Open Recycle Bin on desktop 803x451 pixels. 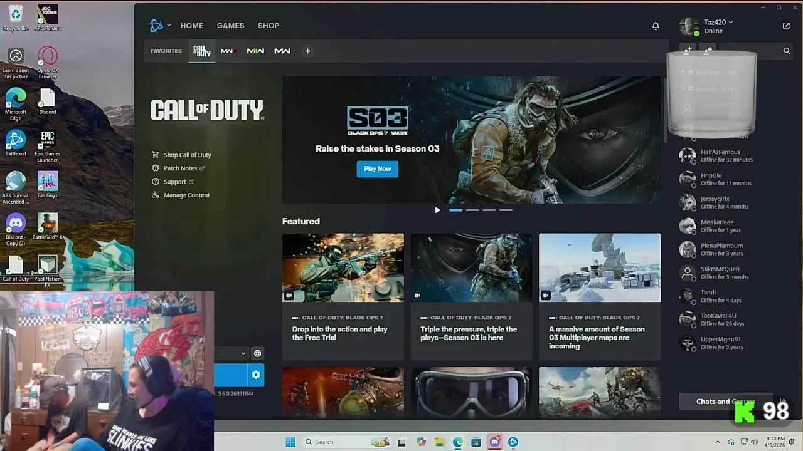coord(16,18)
